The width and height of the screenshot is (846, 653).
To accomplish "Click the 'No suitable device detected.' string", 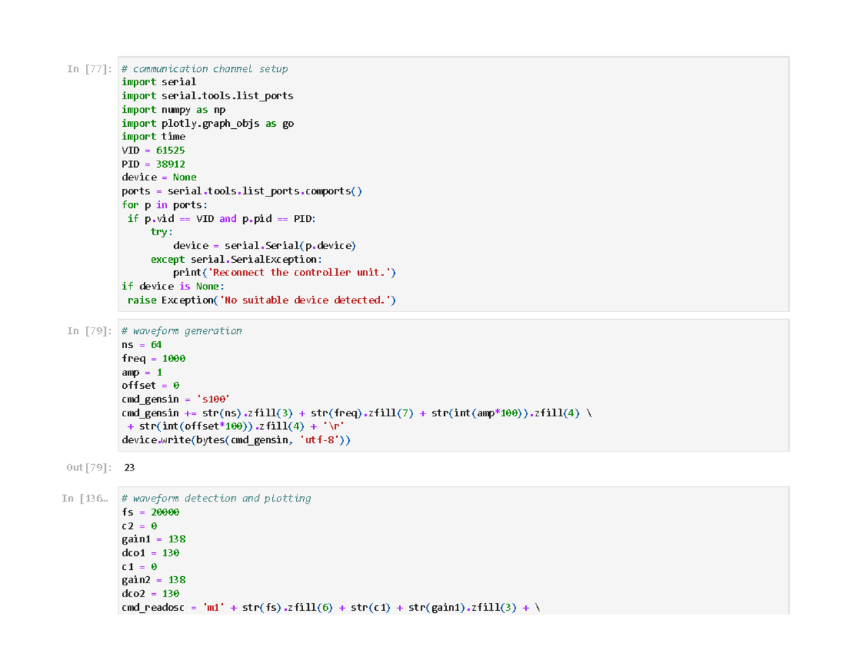I will [305, 300].
